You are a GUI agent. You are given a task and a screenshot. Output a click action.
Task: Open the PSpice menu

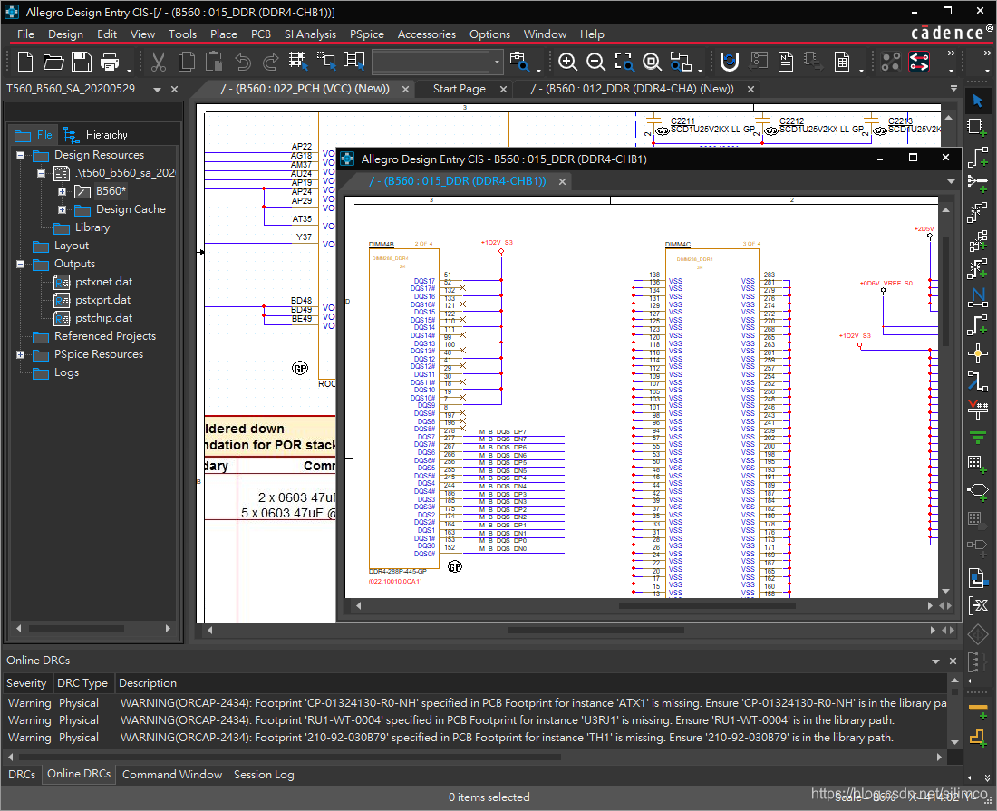point(367,34)
